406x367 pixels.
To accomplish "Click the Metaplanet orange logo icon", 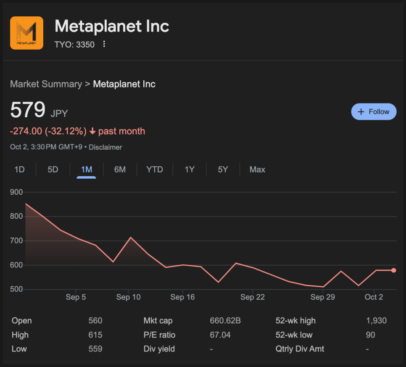I will 26,33.
